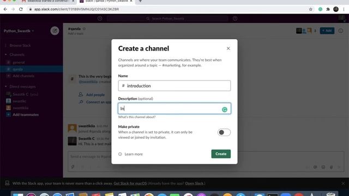
Task: Click the Get Slack for macOS link
Action: [x=130, y=183]
